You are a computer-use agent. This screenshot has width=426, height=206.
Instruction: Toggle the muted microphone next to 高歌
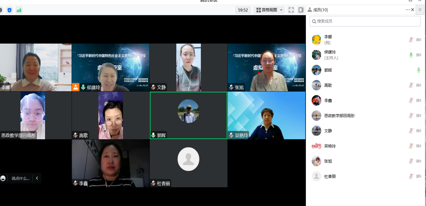411,85
